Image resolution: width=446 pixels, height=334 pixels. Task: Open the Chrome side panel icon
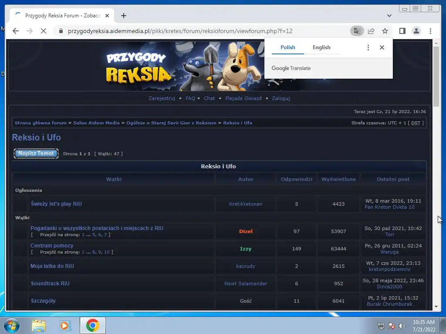tap(402, 31)
